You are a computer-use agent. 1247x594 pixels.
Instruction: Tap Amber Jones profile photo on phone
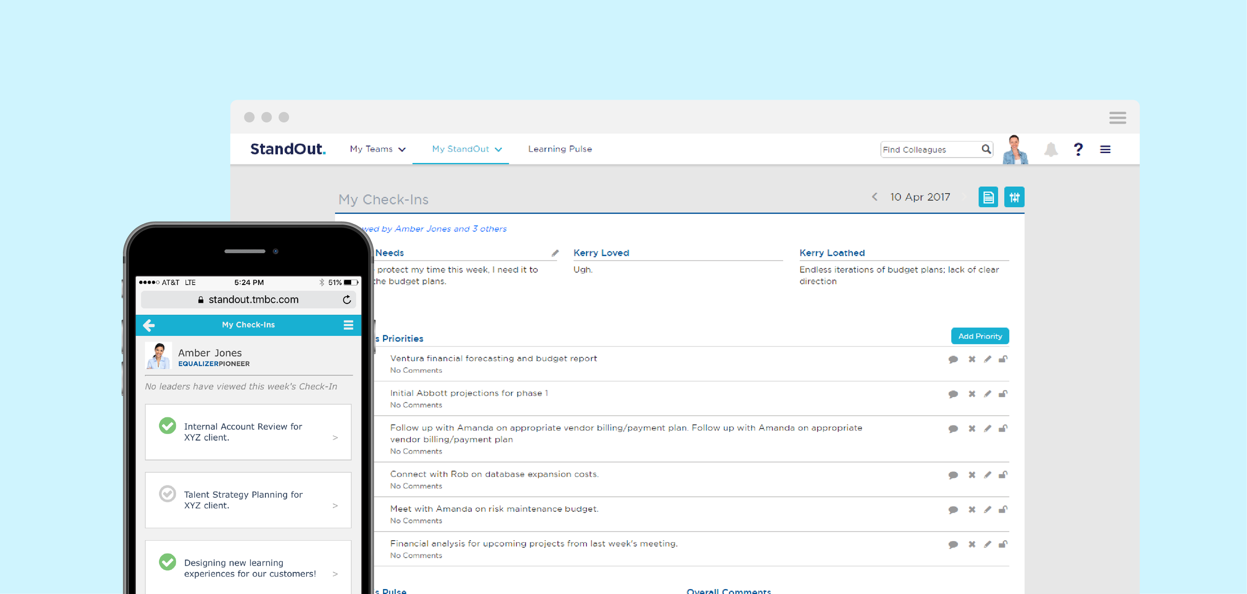[159, 356]
